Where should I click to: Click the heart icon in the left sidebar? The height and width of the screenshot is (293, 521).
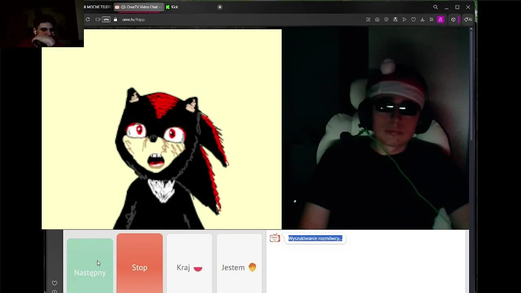pos(55,283)
